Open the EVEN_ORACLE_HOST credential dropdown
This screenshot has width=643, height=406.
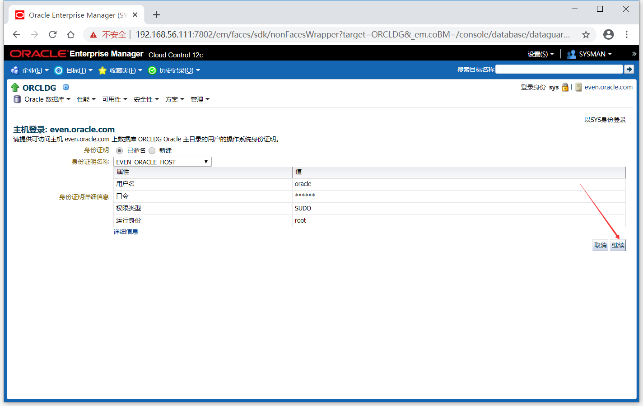(x=163, y=162)
